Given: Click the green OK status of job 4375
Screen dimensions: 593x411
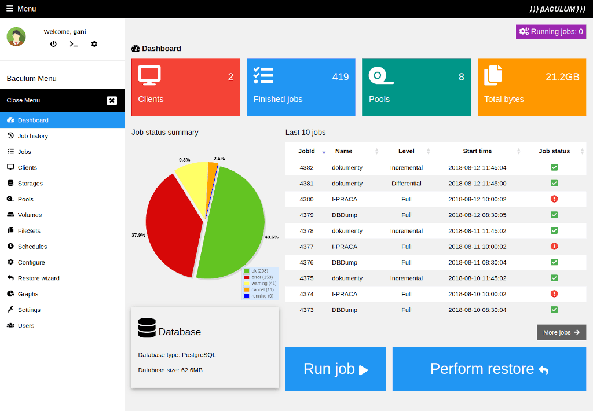Looking at the screenshot, I should 554,278.
